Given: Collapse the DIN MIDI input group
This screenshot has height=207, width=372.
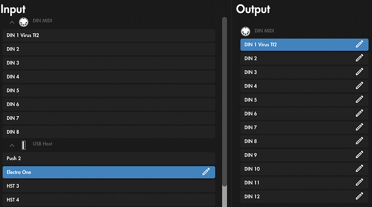Looking at the screenshot, I should point(12,23).
